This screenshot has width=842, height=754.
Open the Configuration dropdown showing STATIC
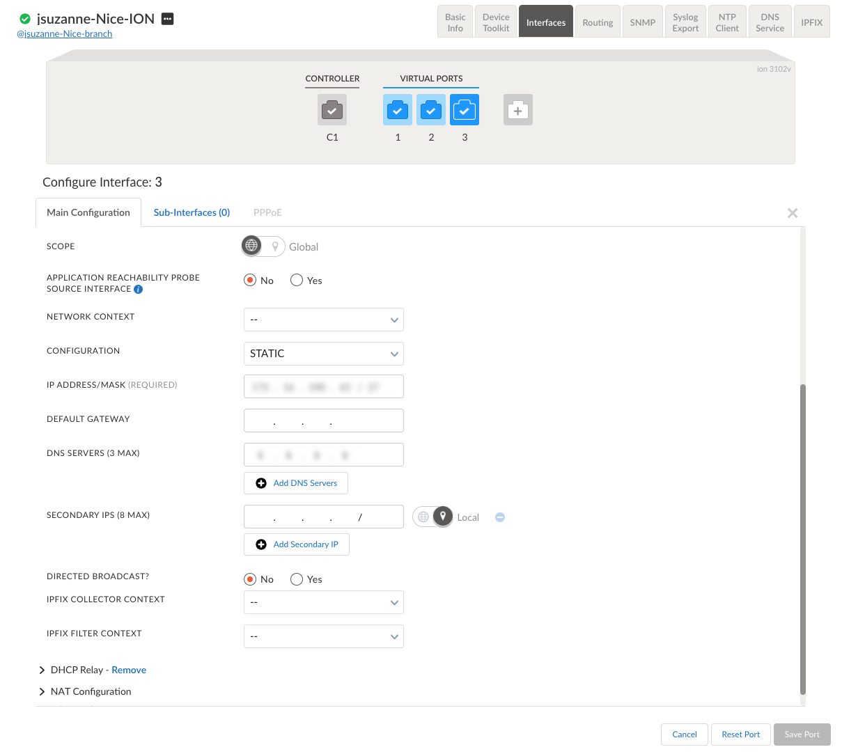[323, 353]
